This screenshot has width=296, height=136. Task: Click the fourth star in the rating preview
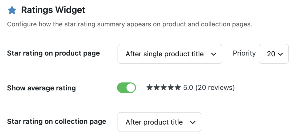(x=170, y=87)
